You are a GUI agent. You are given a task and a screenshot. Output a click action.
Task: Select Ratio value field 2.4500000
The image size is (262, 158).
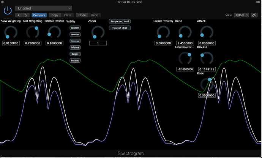click(x=185, y=43)
